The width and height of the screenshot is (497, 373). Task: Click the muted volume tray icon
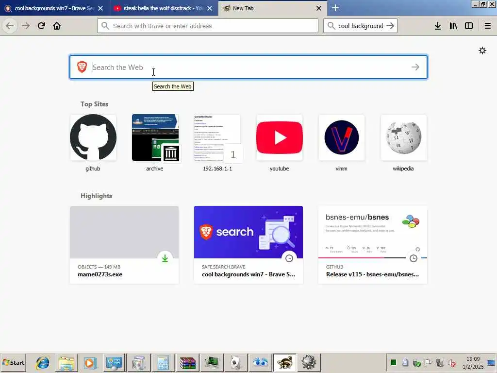[452, 362]
